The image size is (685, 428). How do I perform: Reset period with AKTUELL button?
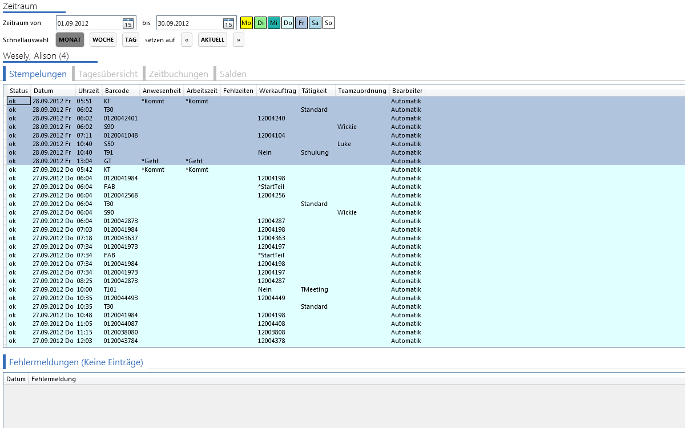click(x=212, y=40)
